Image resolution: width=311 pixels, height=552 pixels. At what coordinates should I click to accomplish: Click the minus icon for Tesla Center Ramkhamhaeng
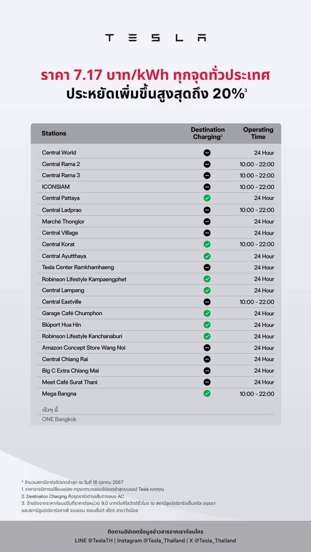coord(207,267)
